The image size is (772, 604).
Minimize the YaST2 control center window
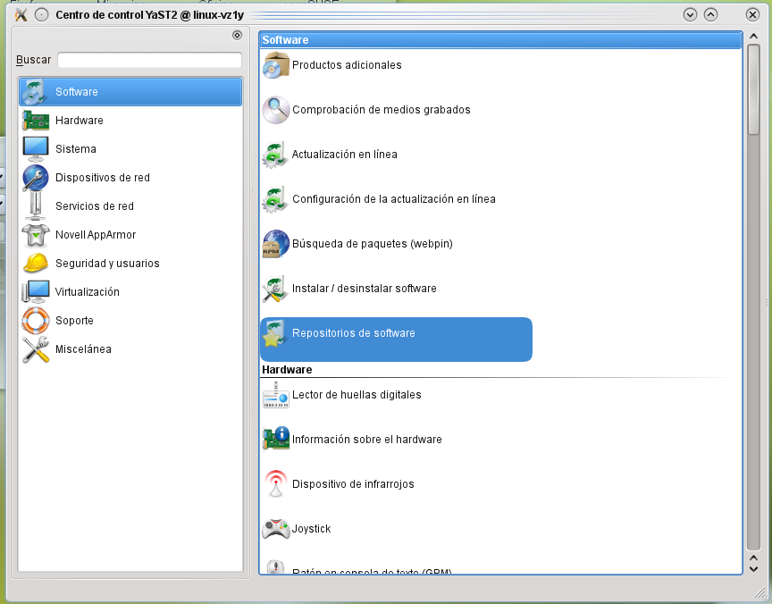(x=691, y=15)
